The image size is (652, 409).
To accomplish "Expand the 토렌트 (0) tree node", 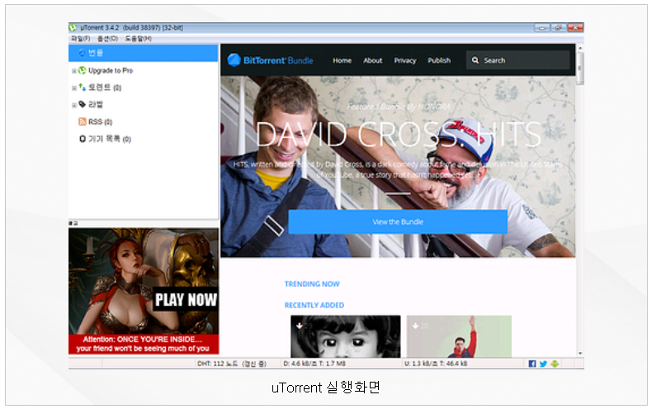I will coord(73,88).
